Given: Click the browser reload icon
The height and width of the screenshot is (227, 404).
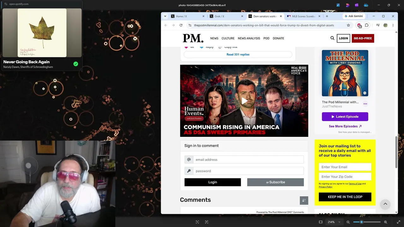Looking at the screenshot, I should (x=181, y=25).
